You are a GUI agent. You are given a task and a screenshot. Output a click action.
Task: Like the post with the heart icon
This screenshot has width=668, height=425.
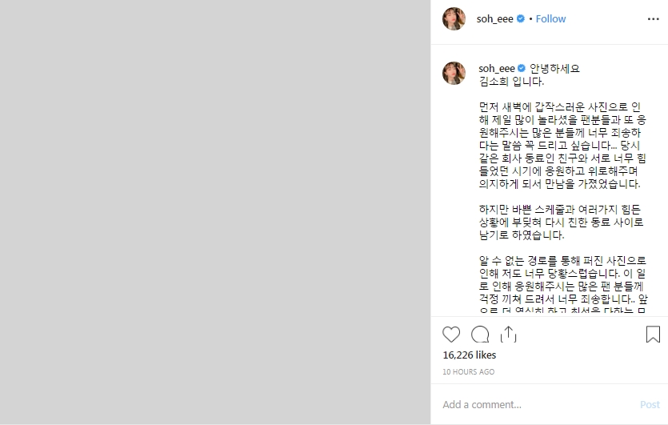pos(451,335)
